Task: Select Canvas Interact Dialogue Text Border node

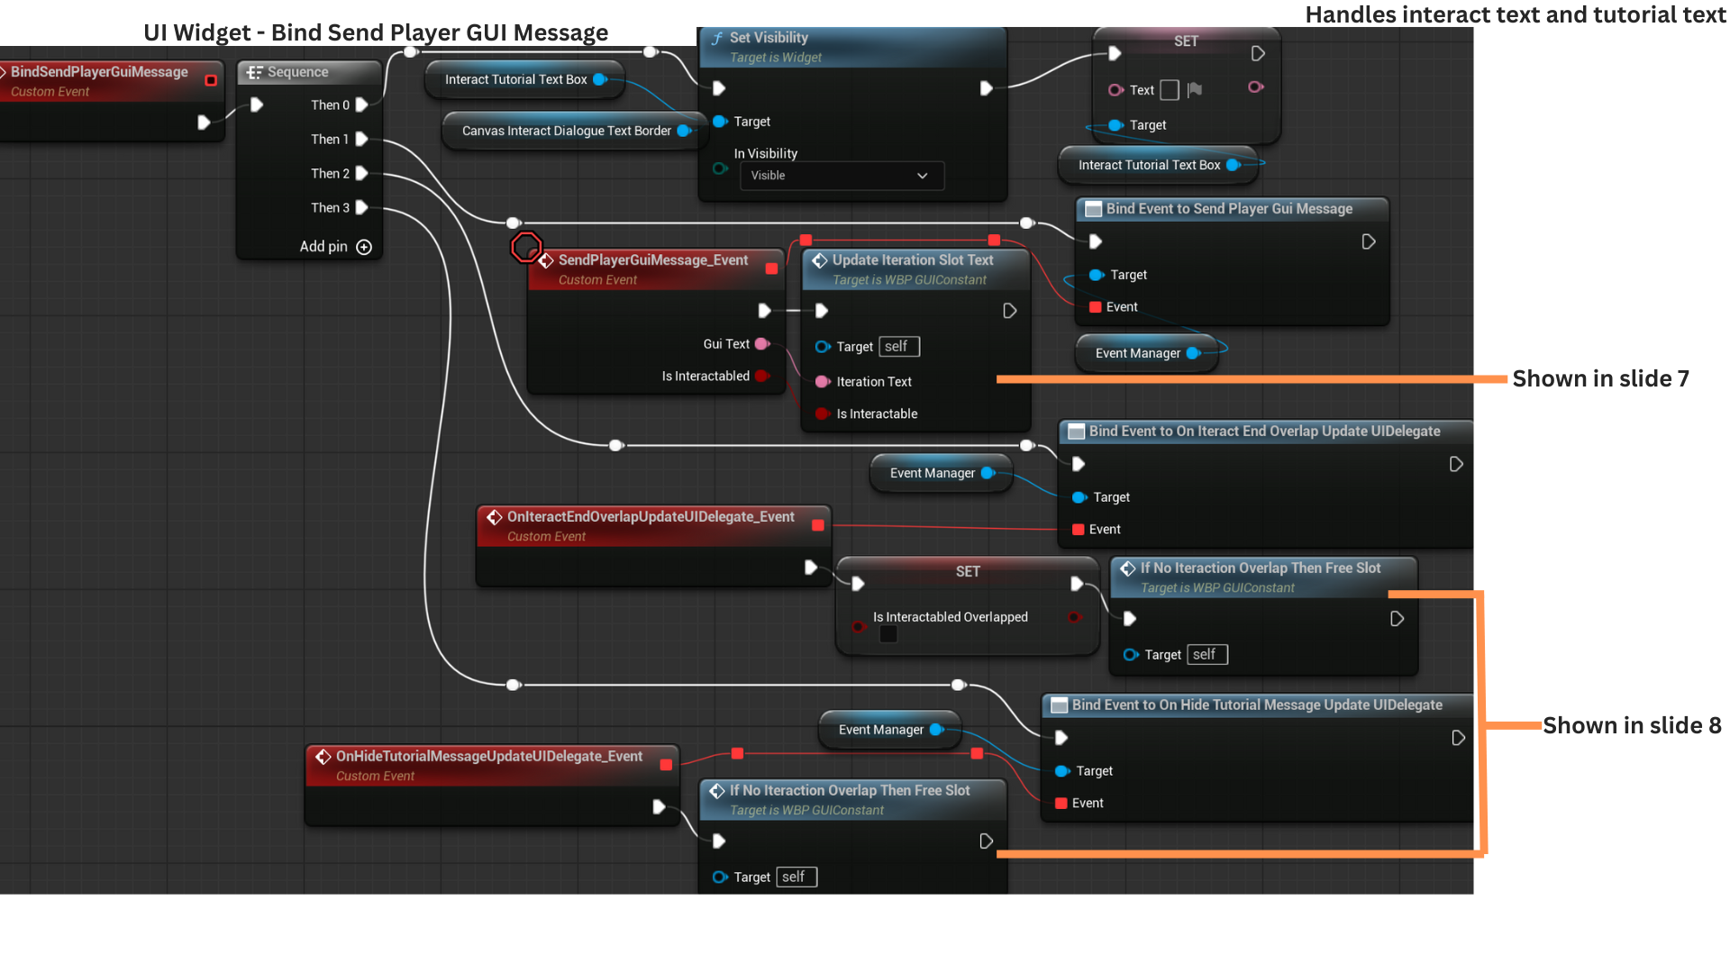Action: pos(566,131)
